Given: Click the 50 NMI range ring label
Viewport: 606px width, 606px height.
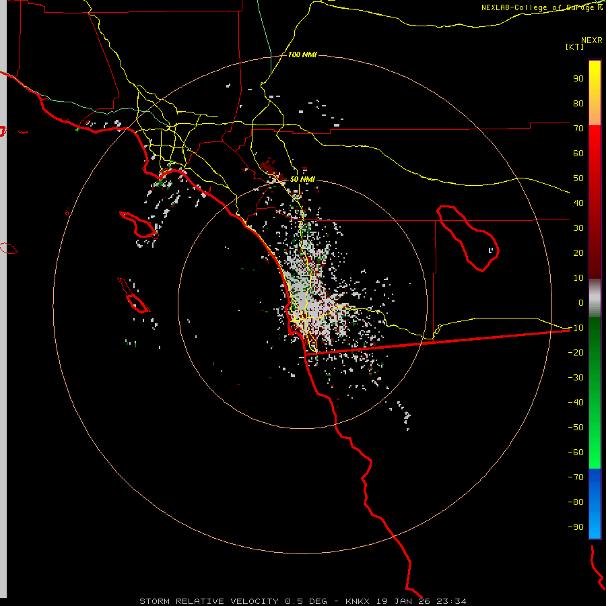Looking at the screenshot, I should click(x=302, y=179).
